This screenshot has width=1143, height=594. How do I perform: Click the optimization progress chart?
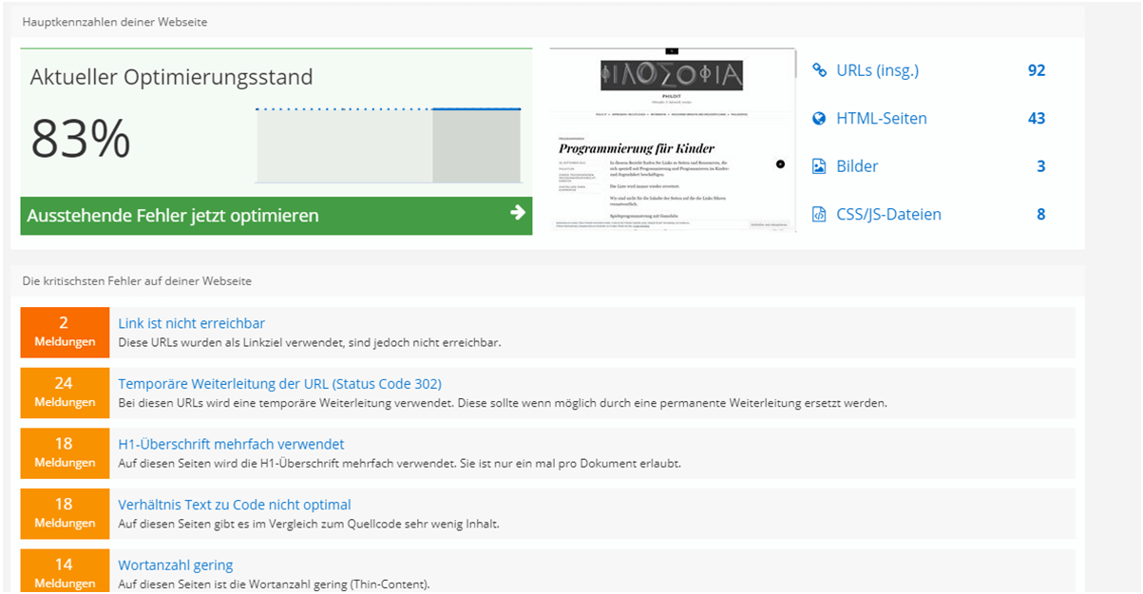(x=388, y=145)
